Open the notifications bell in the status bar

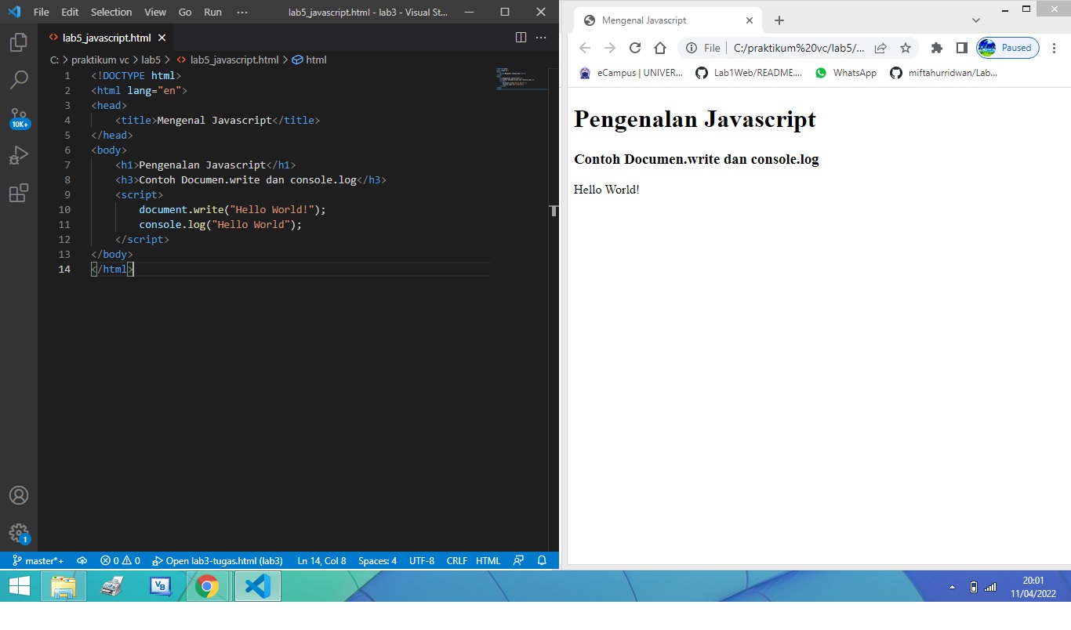pyautogui.click(x=541, y=560)
